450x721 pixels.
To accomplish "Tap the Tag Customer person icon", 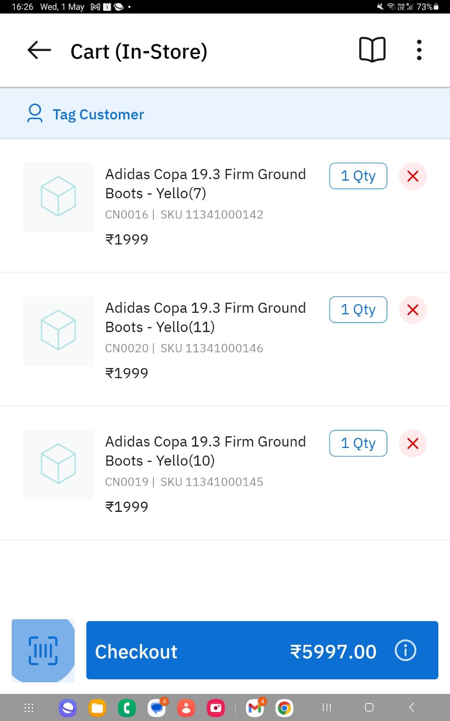I will point(35,114).
